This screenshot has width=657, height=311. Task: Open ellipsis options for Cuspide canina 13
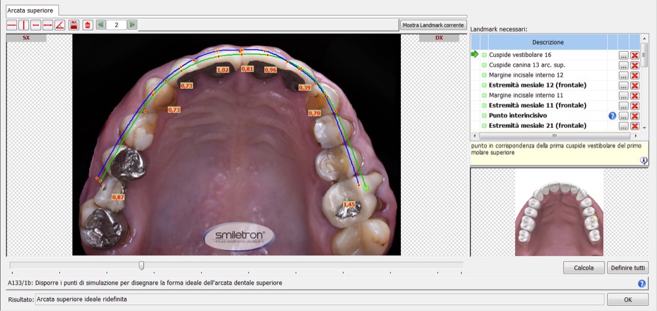[x=623, y=66]
